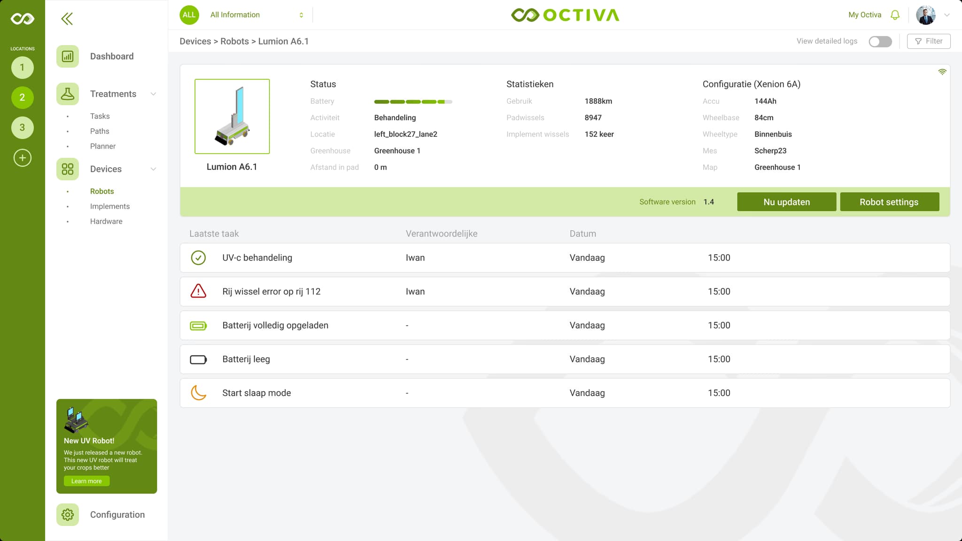962x541 pixels.
Task: Select location 2 circle
Action: click(23, 98)
